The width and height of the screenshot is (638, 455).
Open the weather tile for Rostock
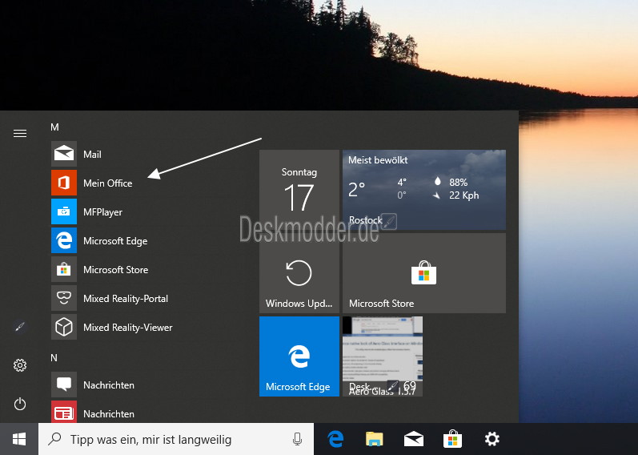424,190
